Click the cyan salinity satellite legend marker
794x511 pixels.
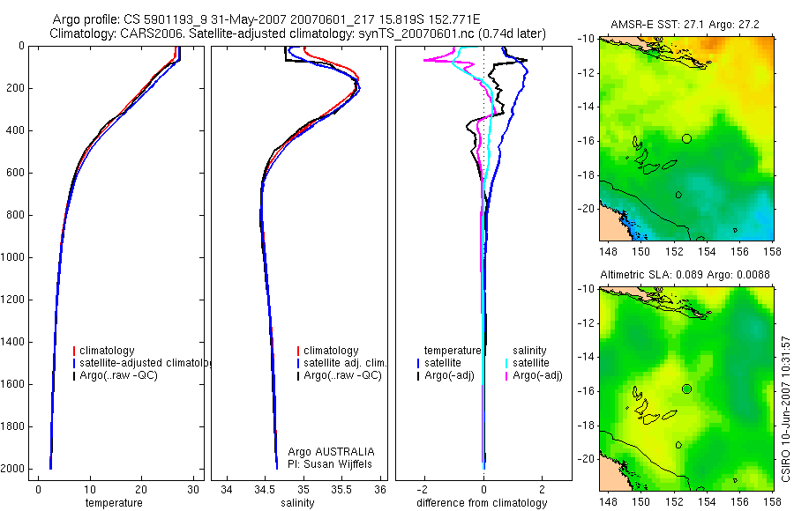pos(506,363)
